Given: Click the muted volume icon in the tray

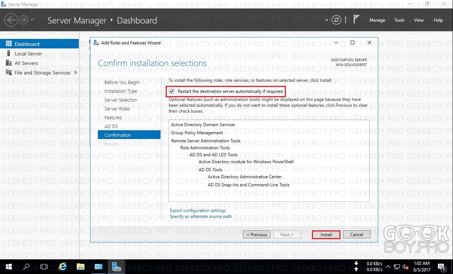Looking at the screenshot, I should [x=406, y=267].
